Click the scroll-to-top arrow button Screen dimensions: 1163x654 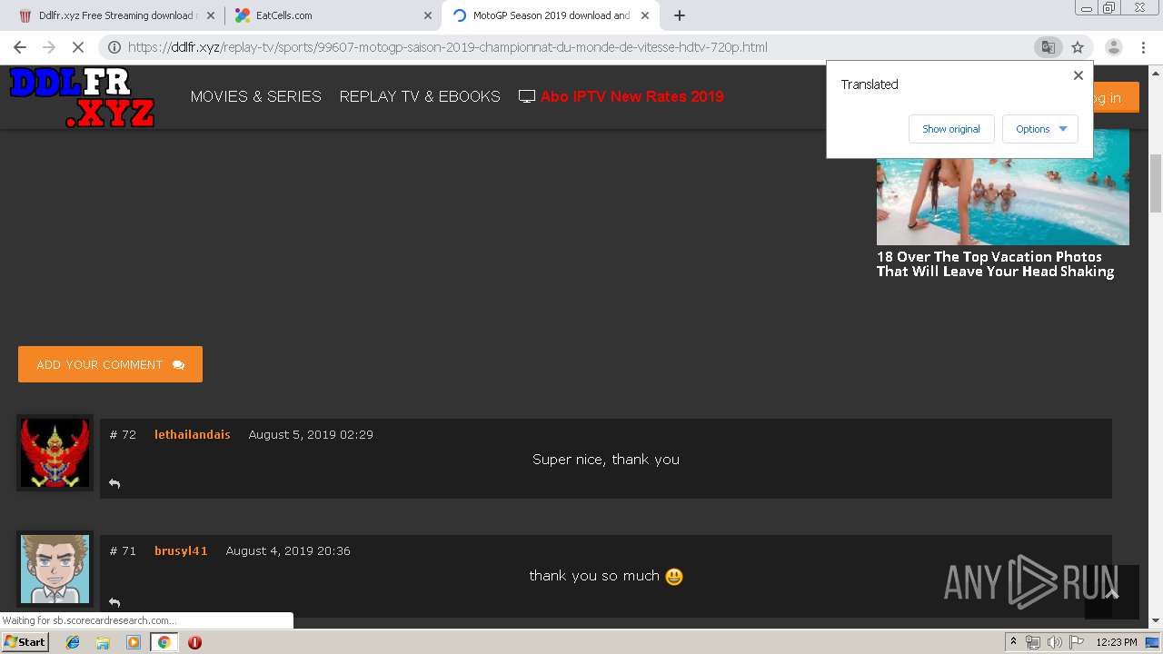click(1112, 592)
